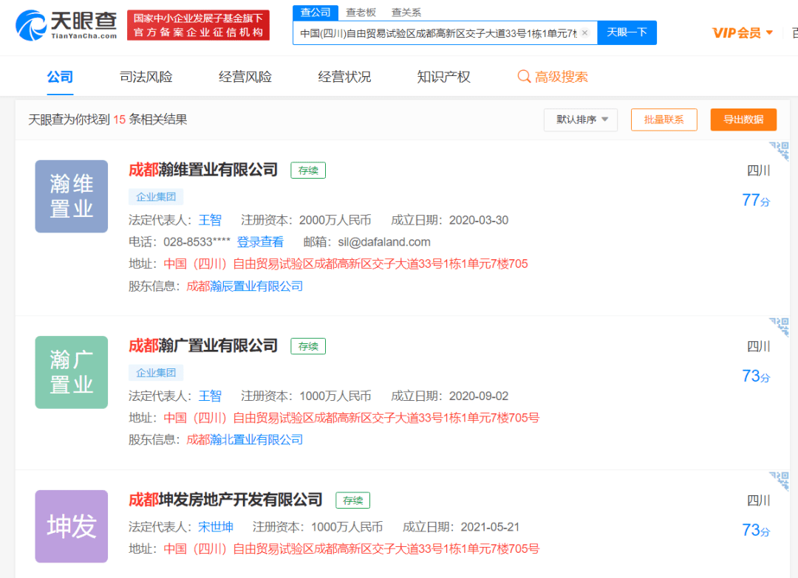Image resolution: width=798 pixels, height=578 pixels.
Task: Click the 导出数据 export button
Action: (743, 120)
